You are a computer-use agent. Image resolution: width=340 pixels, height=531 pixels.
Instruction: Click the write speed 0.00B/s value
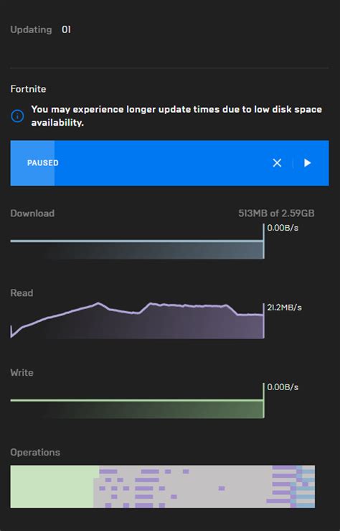(283, 387)
